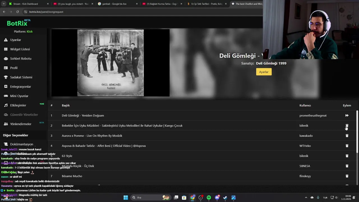Open Microsoft Store from taskbar

(184, 198)
